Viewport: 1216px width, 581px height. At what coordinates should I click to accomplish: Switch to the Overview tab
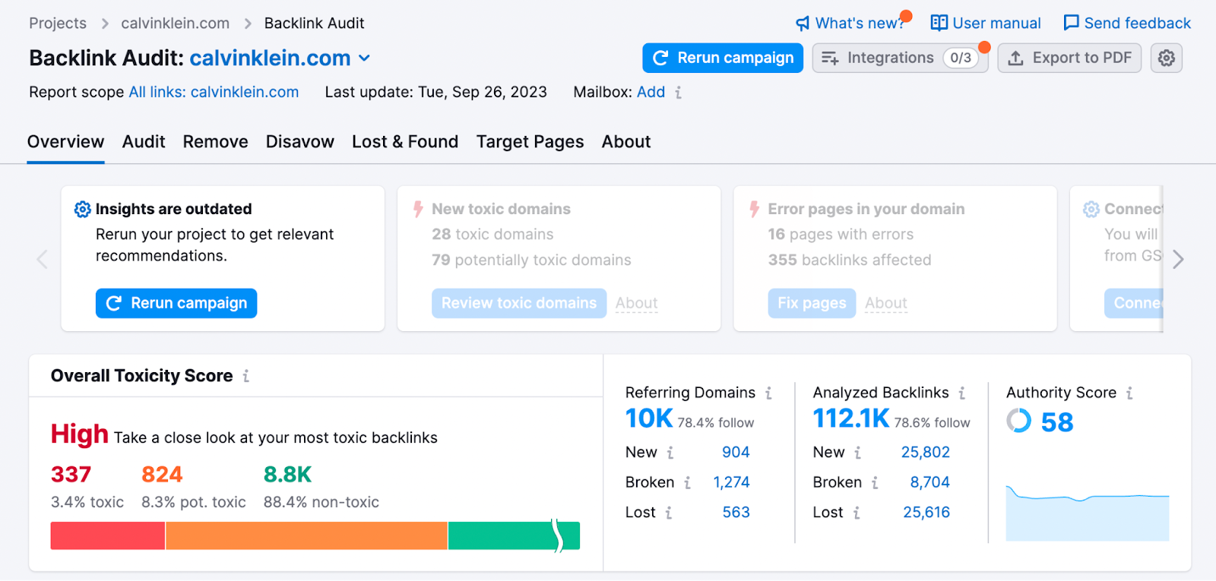[x=65, y=142]
